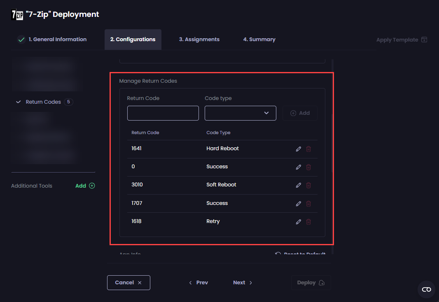This screenshot has height=302, width=439.
Task: Delete return code 1618 using trash icon
Action: point(308,222)
